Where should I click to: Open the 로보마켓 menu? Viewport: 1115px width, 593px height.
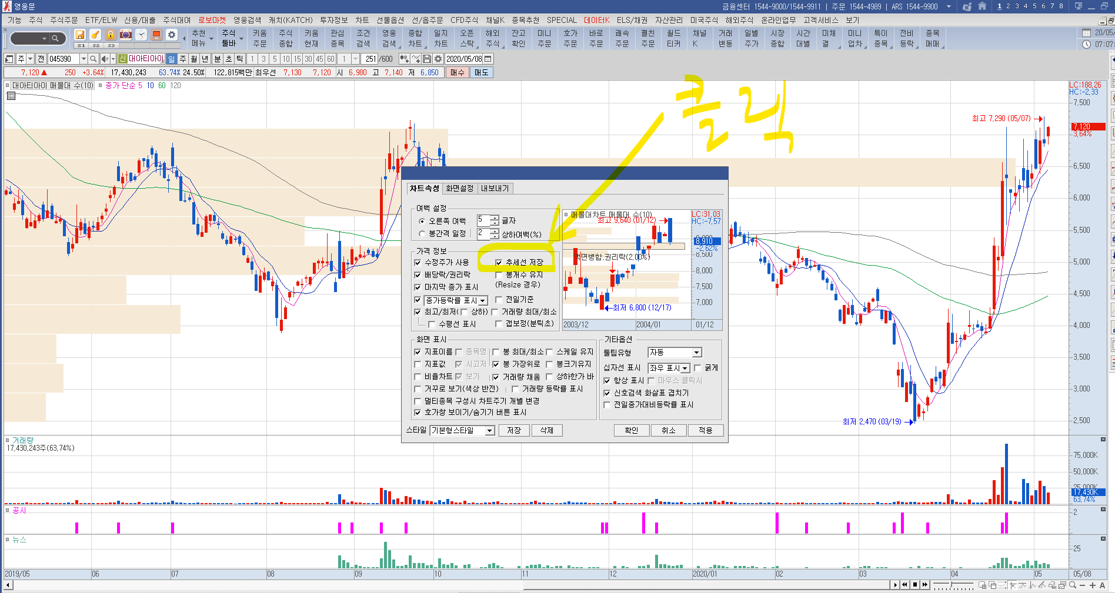pyautogui.click(x=212, y=20)
